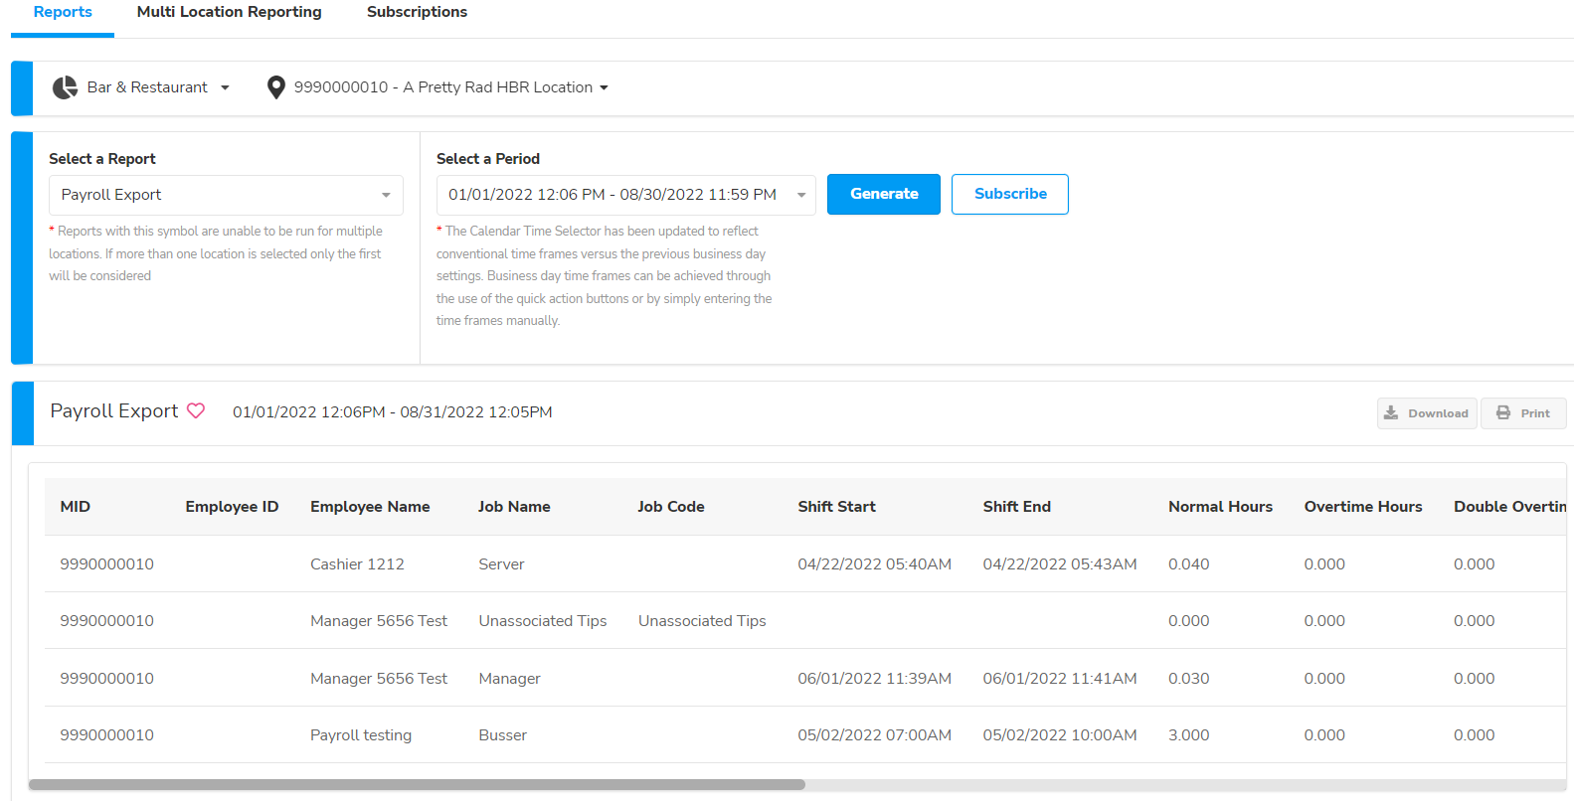Click the Shift Start column header
The height and width of the screenshot is (801, 1574).
[x=836, y=507]
